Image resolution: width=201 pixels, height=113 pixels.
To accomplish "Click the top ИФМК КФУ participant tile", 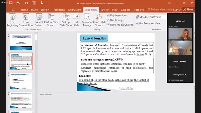I will [x=180, y=21].
